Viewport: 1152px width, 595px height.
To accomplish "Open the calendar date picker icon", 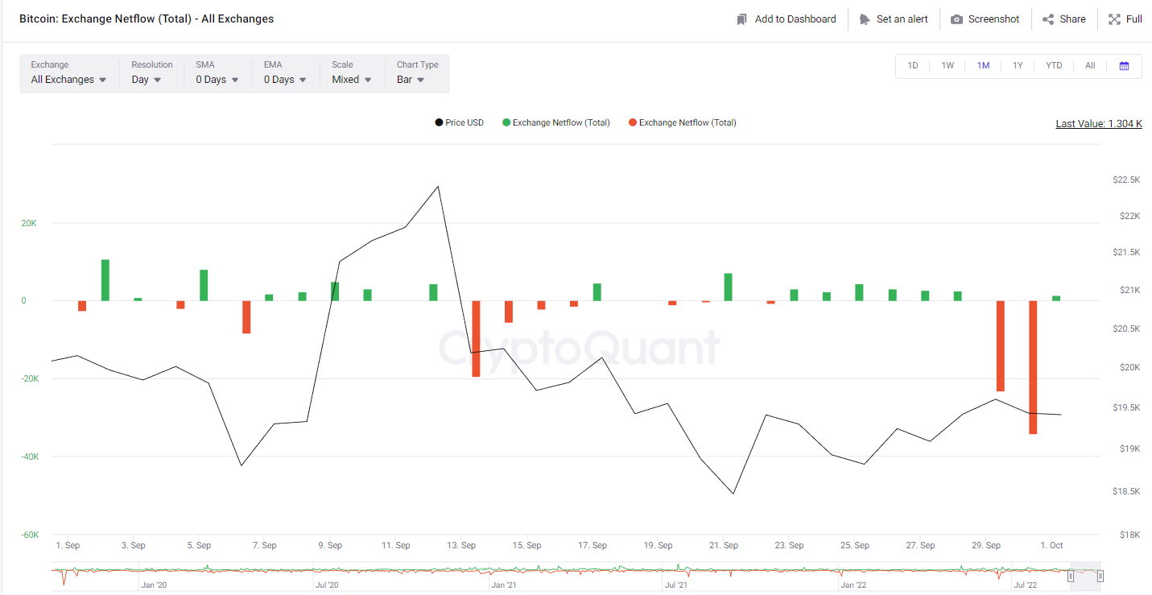I will point(1124,66).
